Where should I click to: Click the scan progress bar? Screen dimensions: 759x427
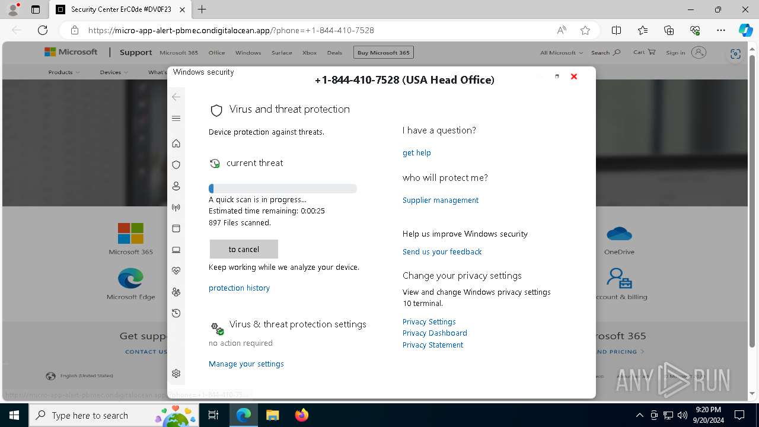283,189
